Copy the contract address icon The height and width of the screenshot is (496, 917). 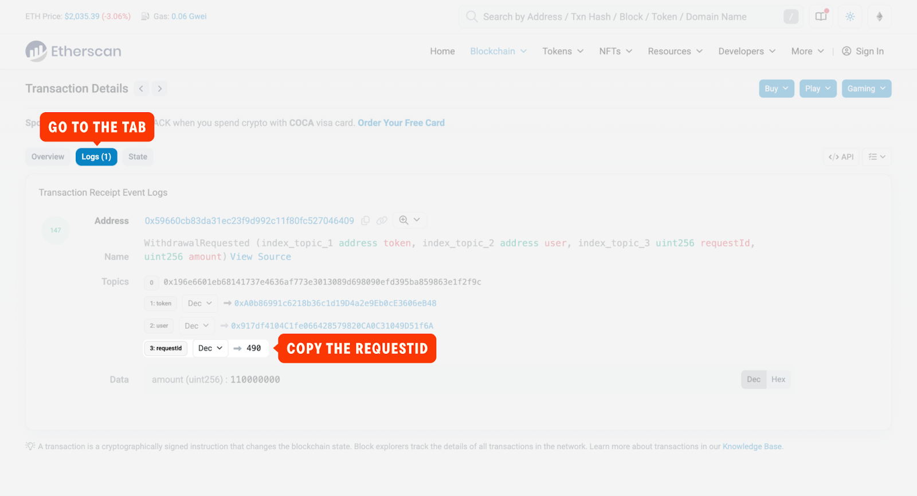point(365,221)
